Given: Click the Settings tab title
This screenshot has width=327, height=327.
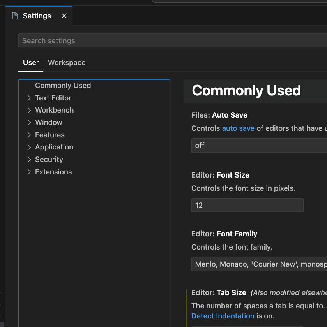Looking at the screenshot, I should 37,16.
